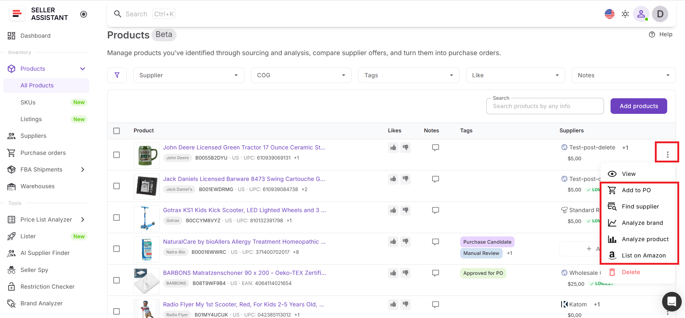The height and width of the screenshot is (318, 685).
Task: Like the Jack Daniels product
Action: pos(393,179)
